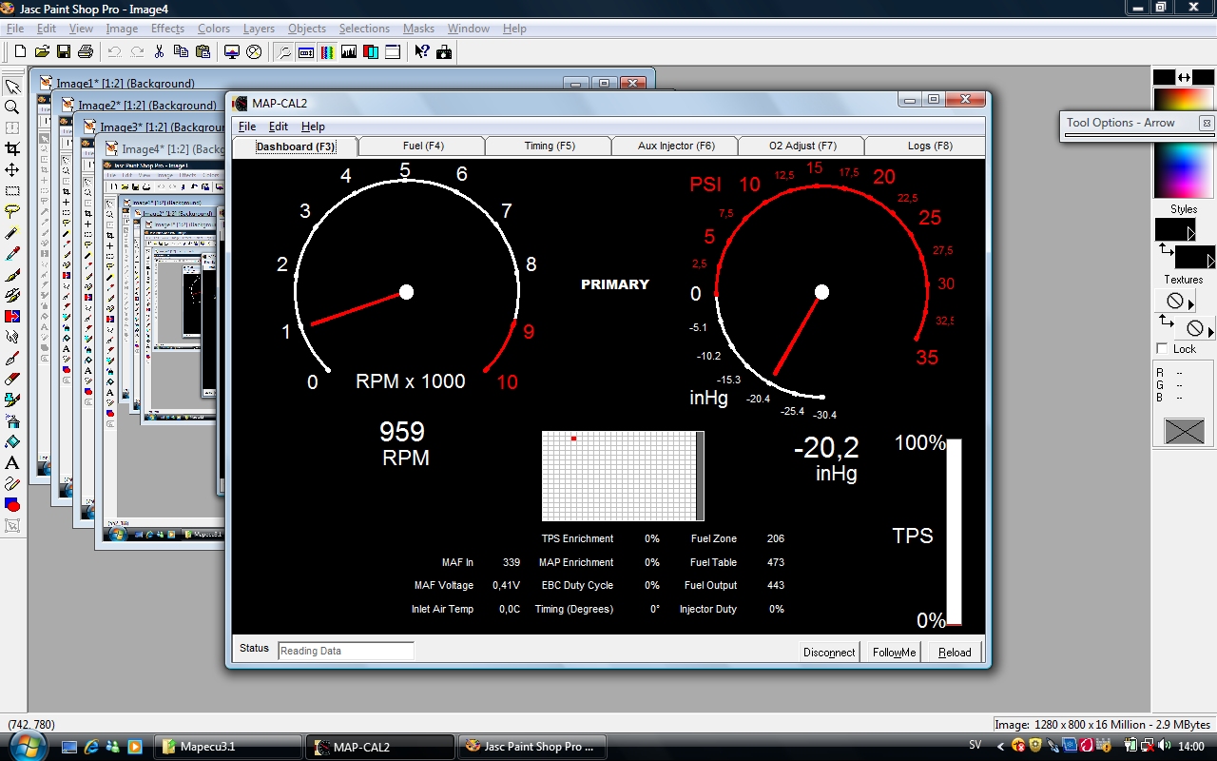The width and height of the screenshot is (1217, 761).
Task: Open a file via toolbar folder icon
Action: (42, 51)
